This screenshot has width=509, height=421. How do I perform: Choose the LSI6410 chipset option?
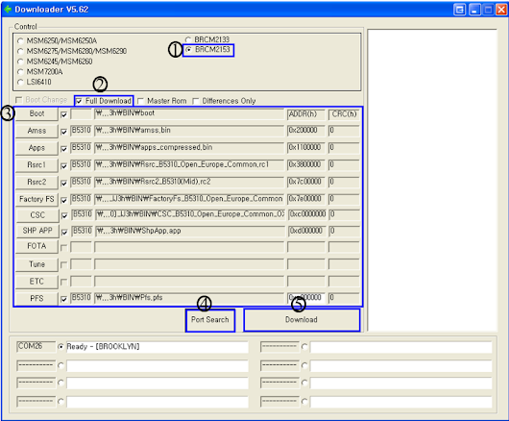20,83
